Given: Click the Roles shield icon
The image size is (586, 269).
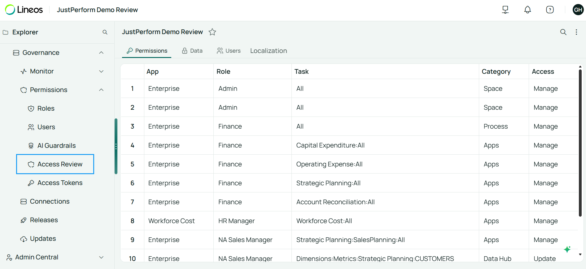Looking at the screenshot, I should tap(31, 108).
